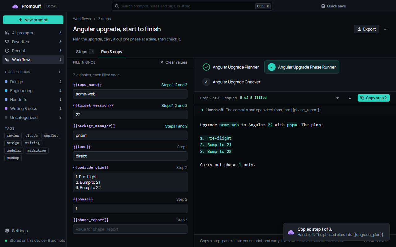Image resolution: width=396 pixels, height=247 pixels.
Task: Export the workflow
Action: click(x=367, y=29)
